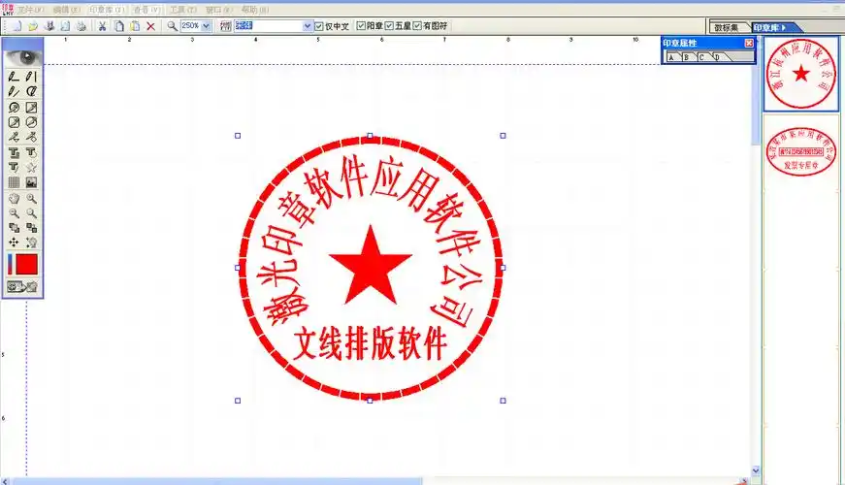Click the large red color swatch
845x485 pixels.
tap(26, 265)
